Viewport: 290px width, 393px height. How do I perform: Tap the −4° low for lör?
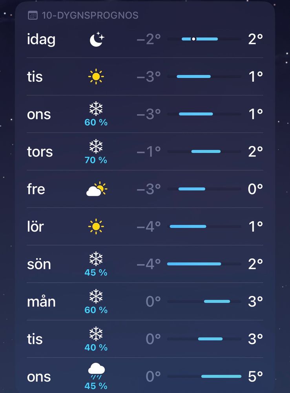click(x=149, y=227)
